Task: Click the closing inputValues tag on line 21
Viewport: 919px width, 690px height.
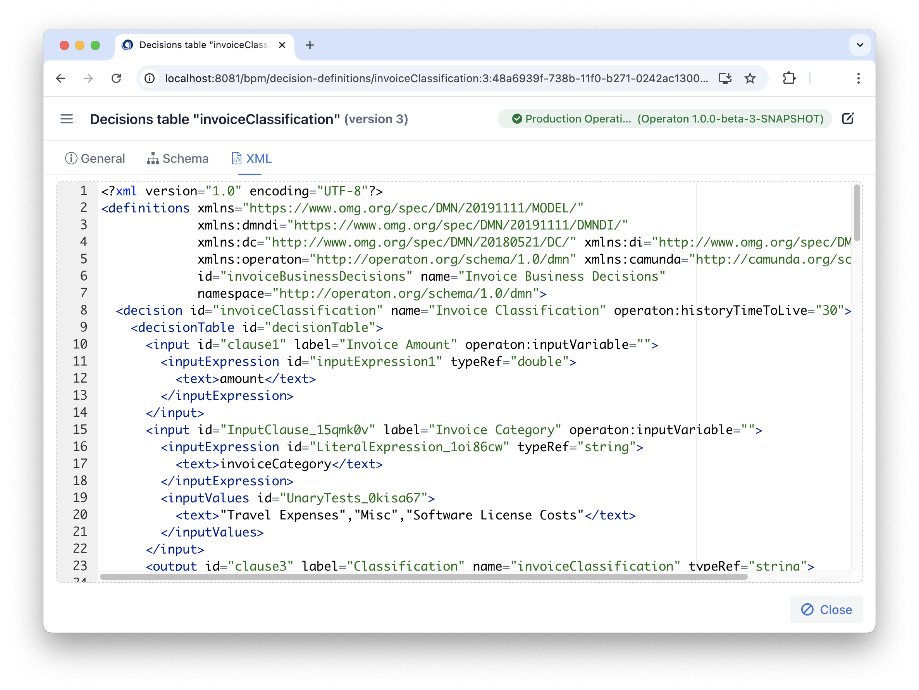Action: (212, 531)
